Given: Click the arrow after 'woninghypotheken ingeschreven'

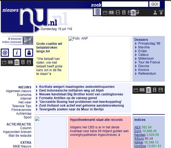Looking at the screenshot, I should (119, 135).
